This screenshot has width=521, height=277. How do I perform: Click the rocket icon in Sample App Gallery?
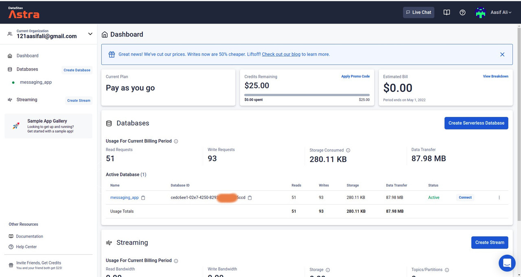pyautogui.click(x=16, y=126)
